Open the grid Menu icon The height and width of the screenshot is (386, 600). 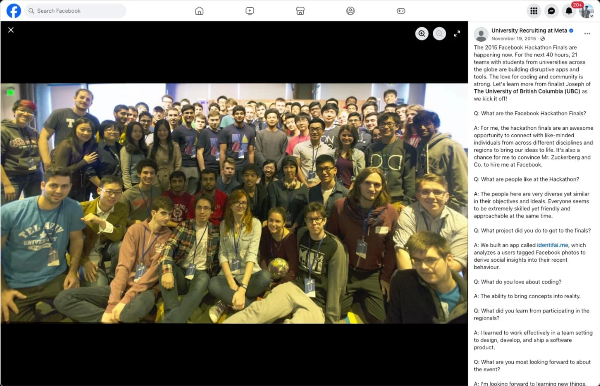[x=534, y=11]
